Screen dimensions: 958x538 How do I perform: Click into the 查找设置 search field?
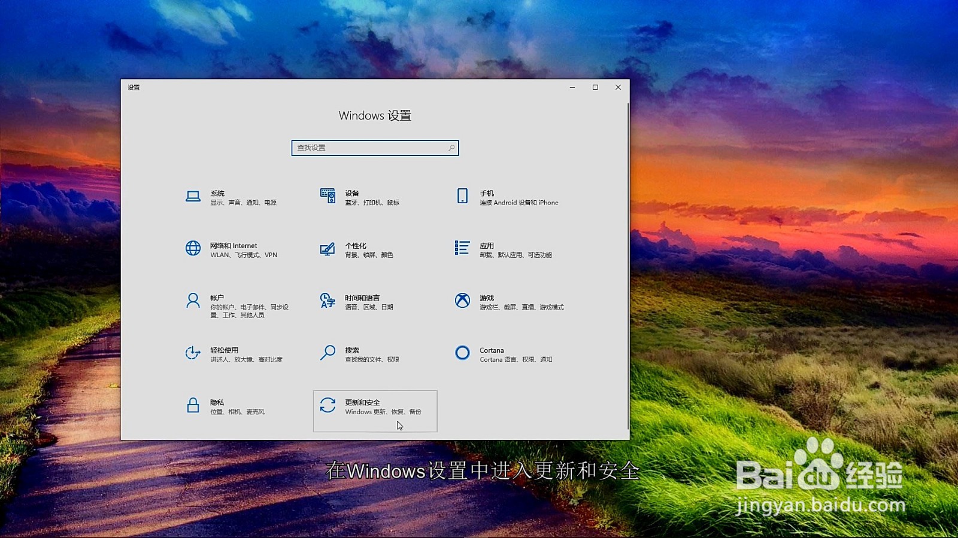pyautogui.click(x=375, y=148)
